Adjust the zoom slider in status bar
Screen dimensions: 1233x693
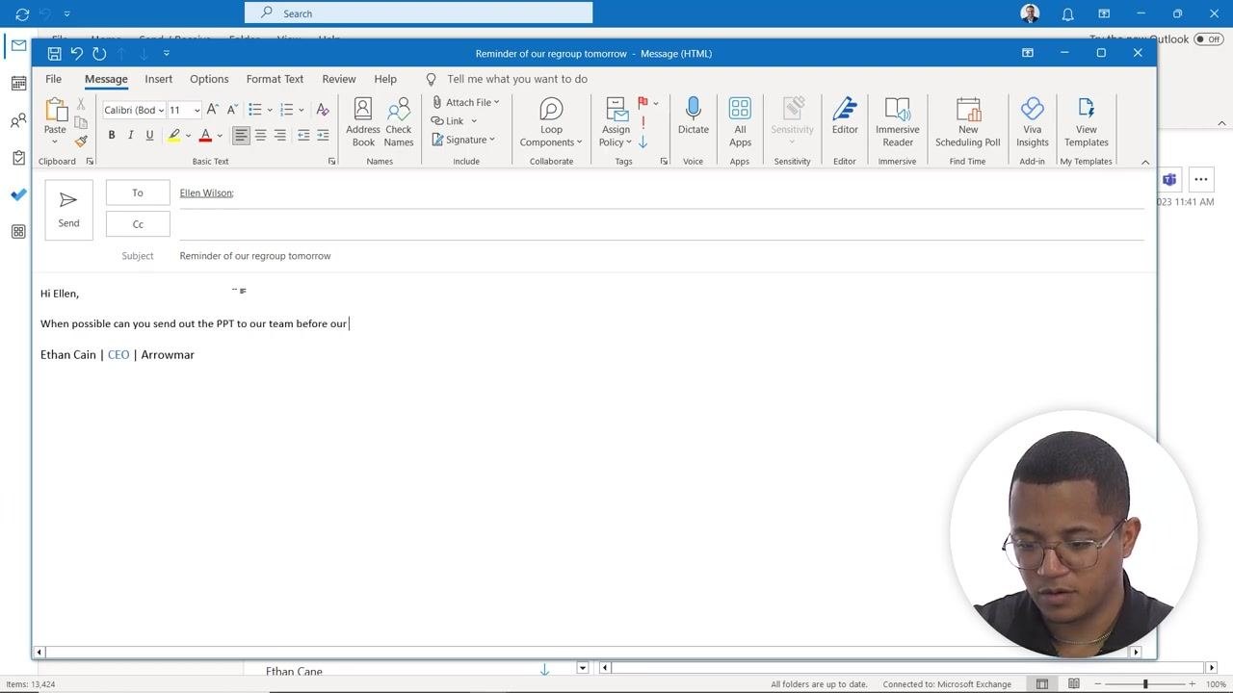click(x=1145, y=684)
